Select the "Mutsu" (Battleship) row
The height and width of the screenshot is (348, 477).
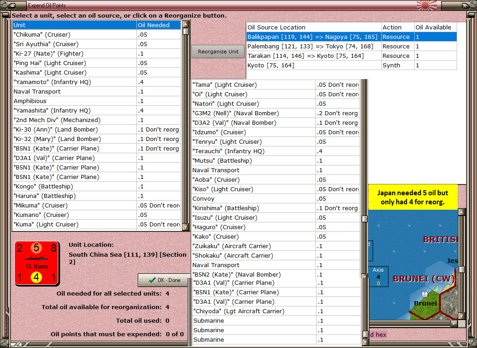[276, 160]
